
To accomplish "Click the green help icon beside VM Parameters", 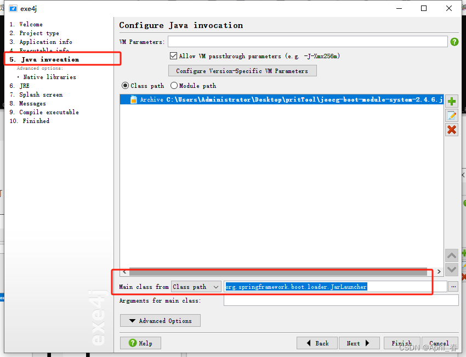I will (x=454, y=42).
